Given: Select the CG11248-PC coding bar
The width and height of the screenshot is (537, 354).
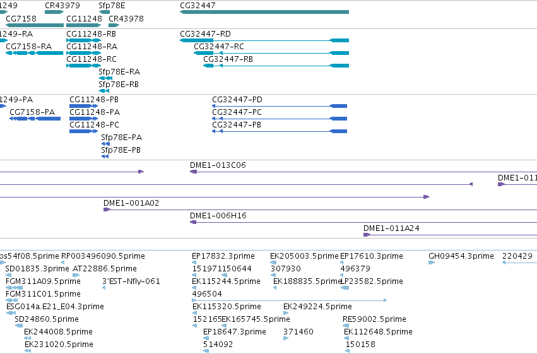Looking at the screenshot, I should [83, 131].
